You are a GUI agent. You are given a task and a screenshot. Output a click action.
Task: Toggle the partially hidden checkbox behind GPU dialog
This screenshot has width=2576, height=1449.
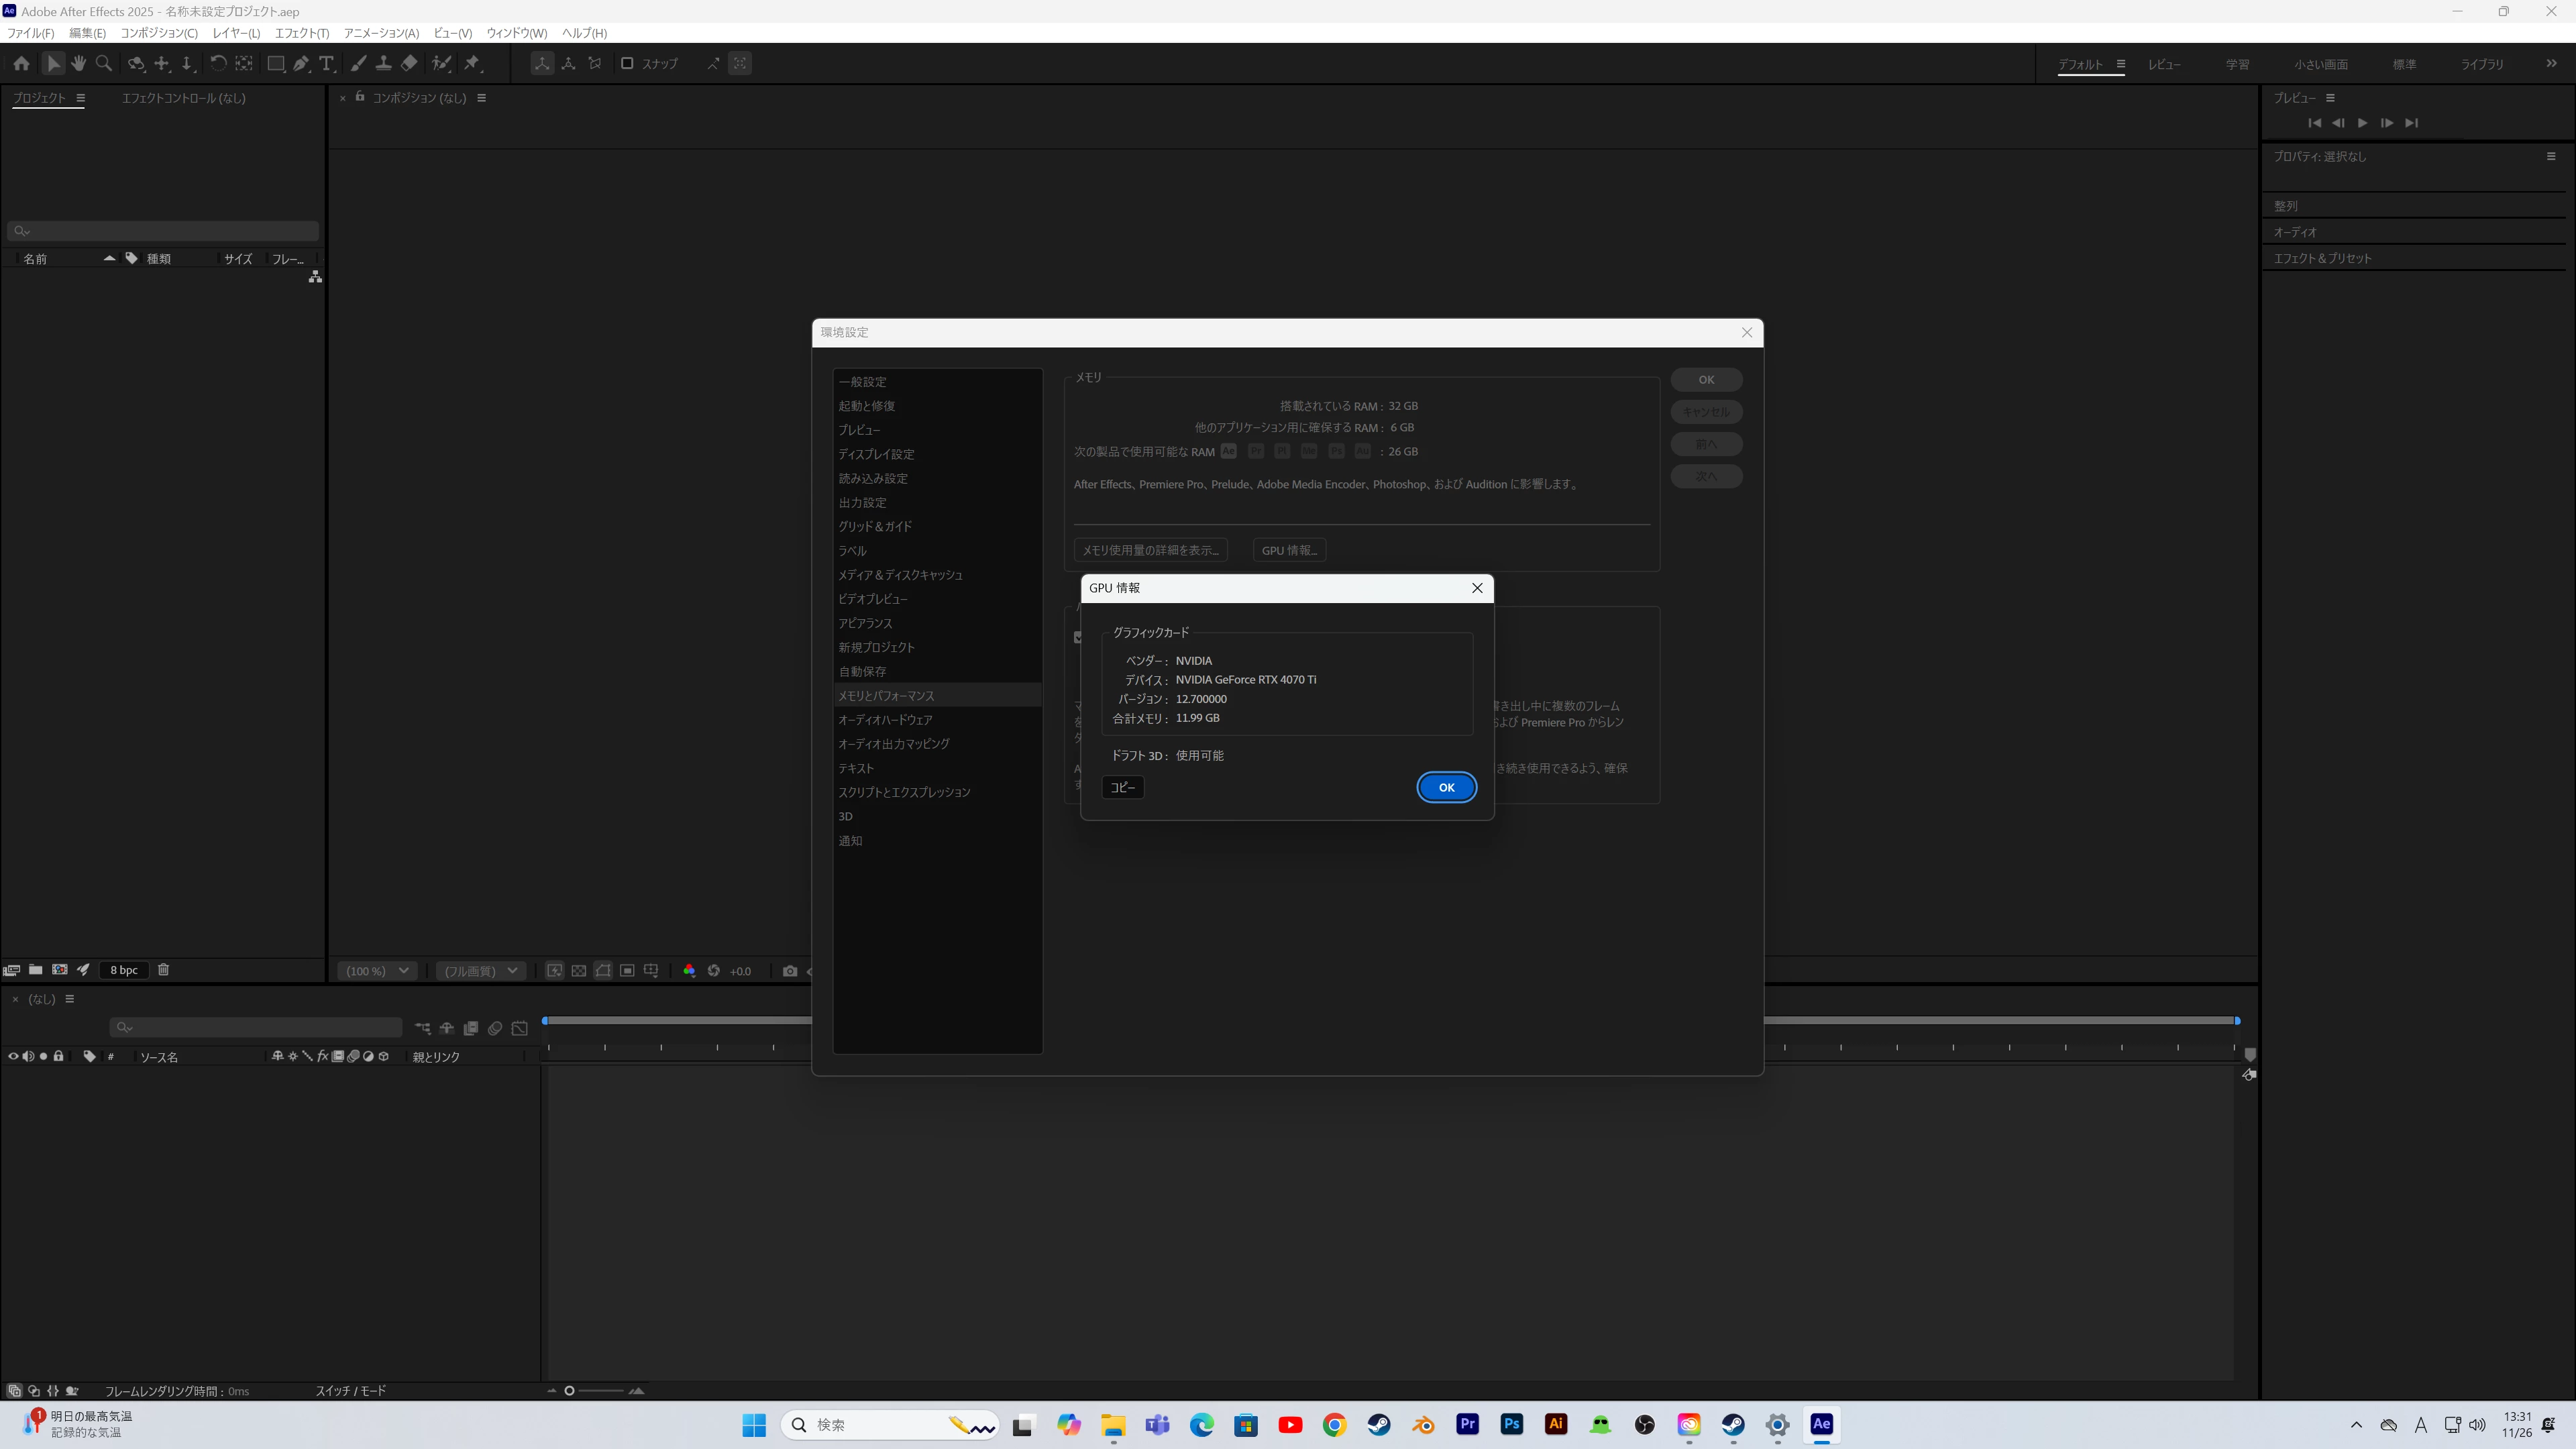[1078, 637]
